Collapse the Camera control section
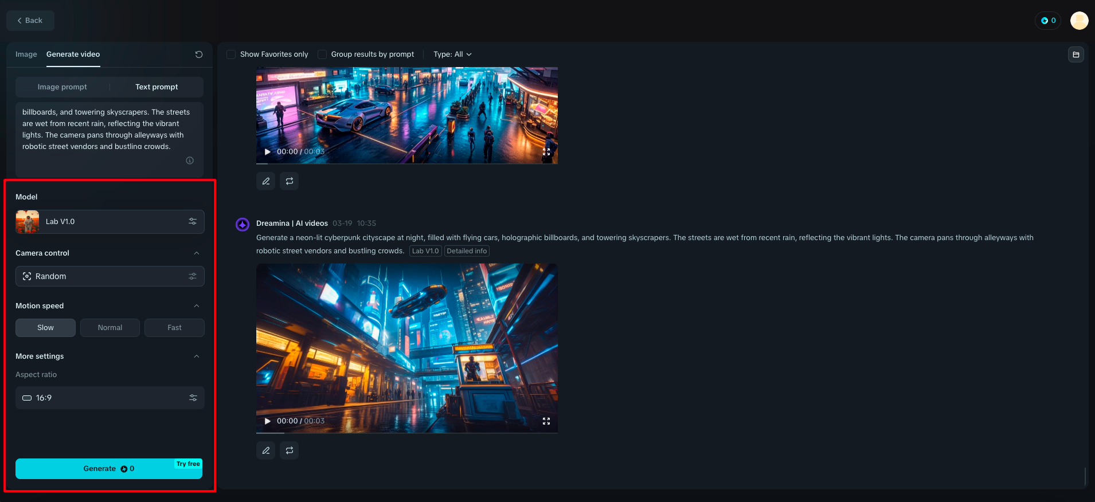 [197, 253]
